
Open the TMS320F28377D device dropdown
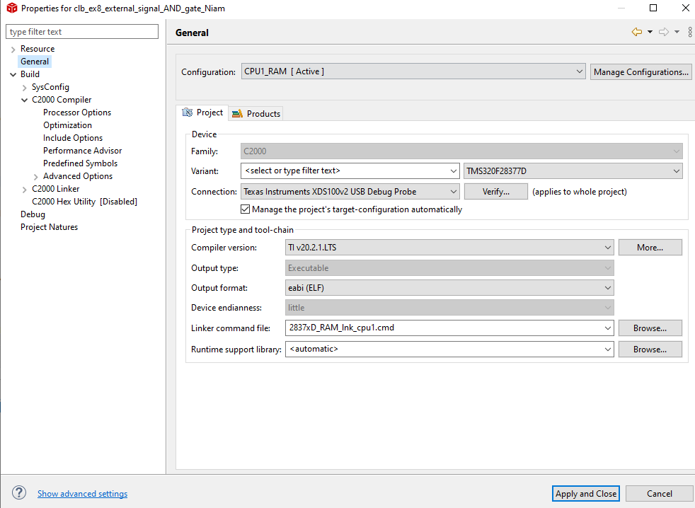tap(673, 171)
